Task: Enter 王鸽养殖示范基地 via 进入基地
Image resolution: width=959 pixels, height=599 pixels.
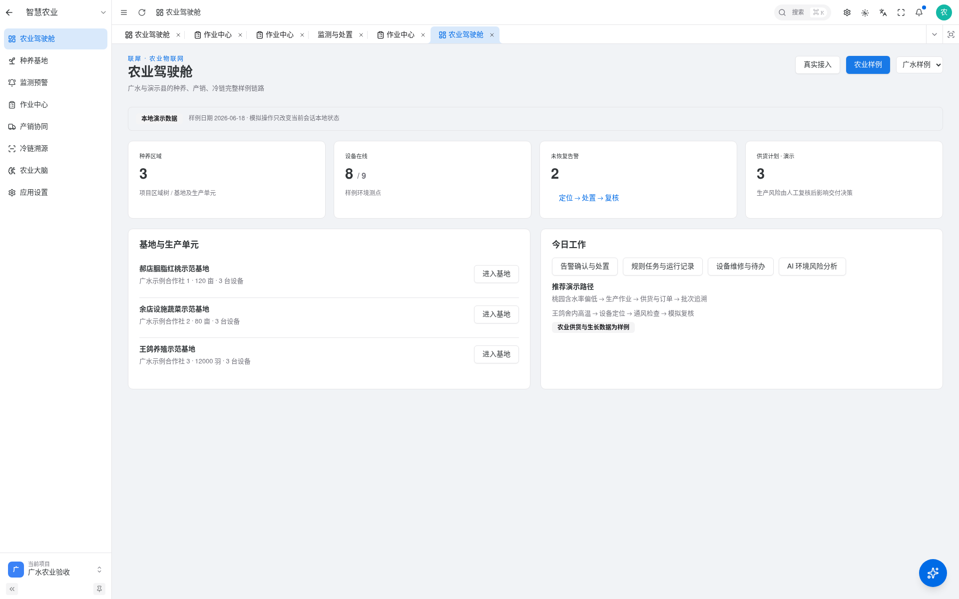Action: pyautogui.click(x=496, y=354)
